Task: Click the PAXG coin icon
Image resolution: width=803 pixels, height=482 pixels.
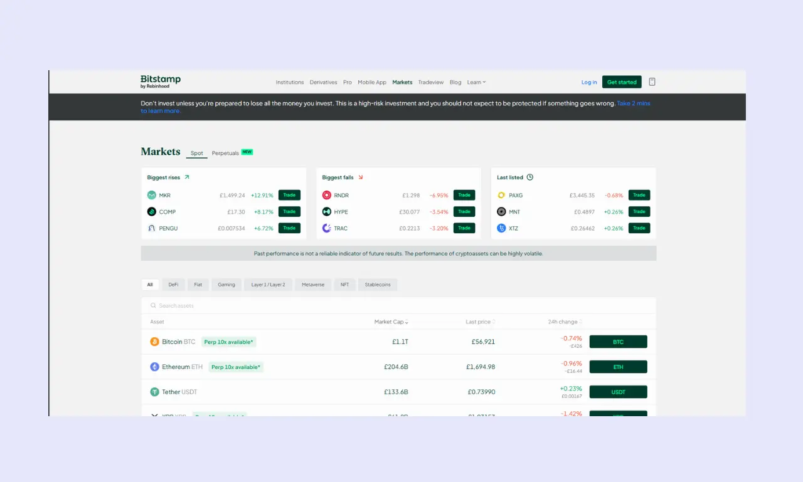Action: click(x=501, y=196)
